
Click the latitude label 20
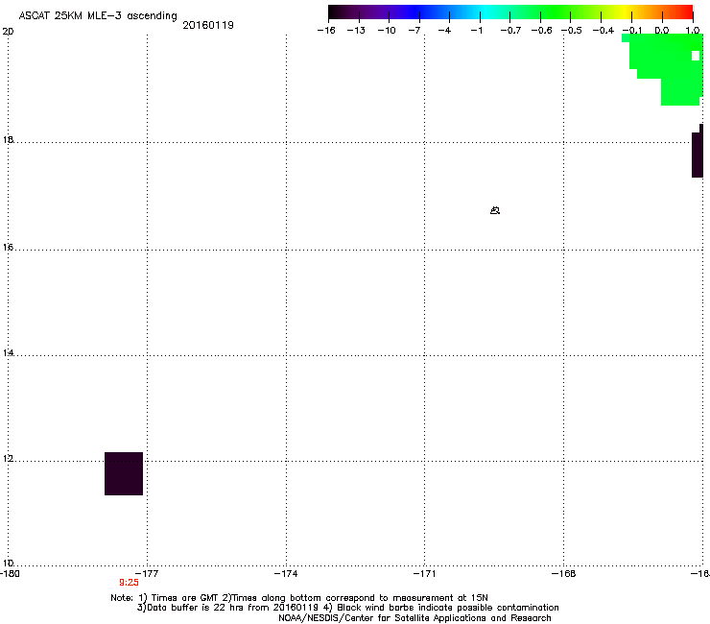pyautogui.click(x=8, y=32)
